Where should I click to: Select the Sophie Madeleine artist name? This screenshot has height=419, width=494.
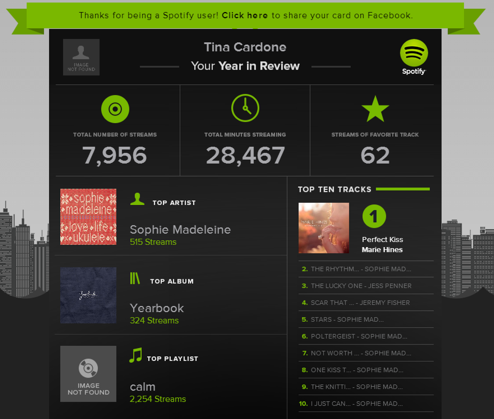(180, 230)
